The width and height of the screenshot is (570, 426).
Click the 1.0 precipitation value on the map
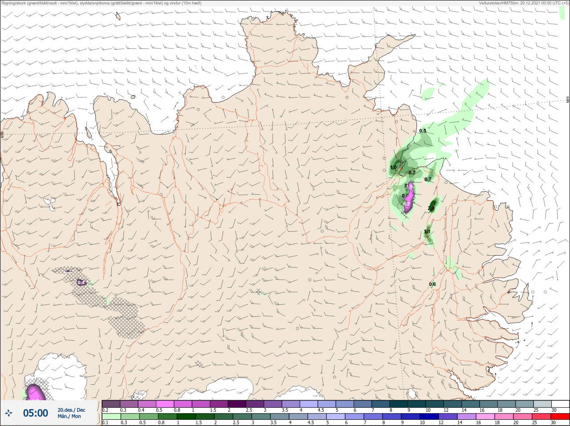click(393, 168)
